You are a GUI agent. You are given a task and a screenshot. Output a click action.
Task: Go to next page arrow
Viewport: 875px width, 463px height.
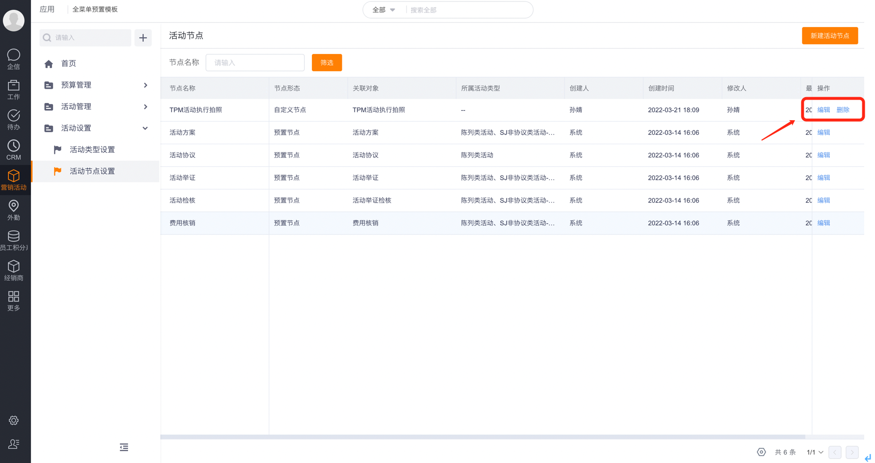pos(852,452)
